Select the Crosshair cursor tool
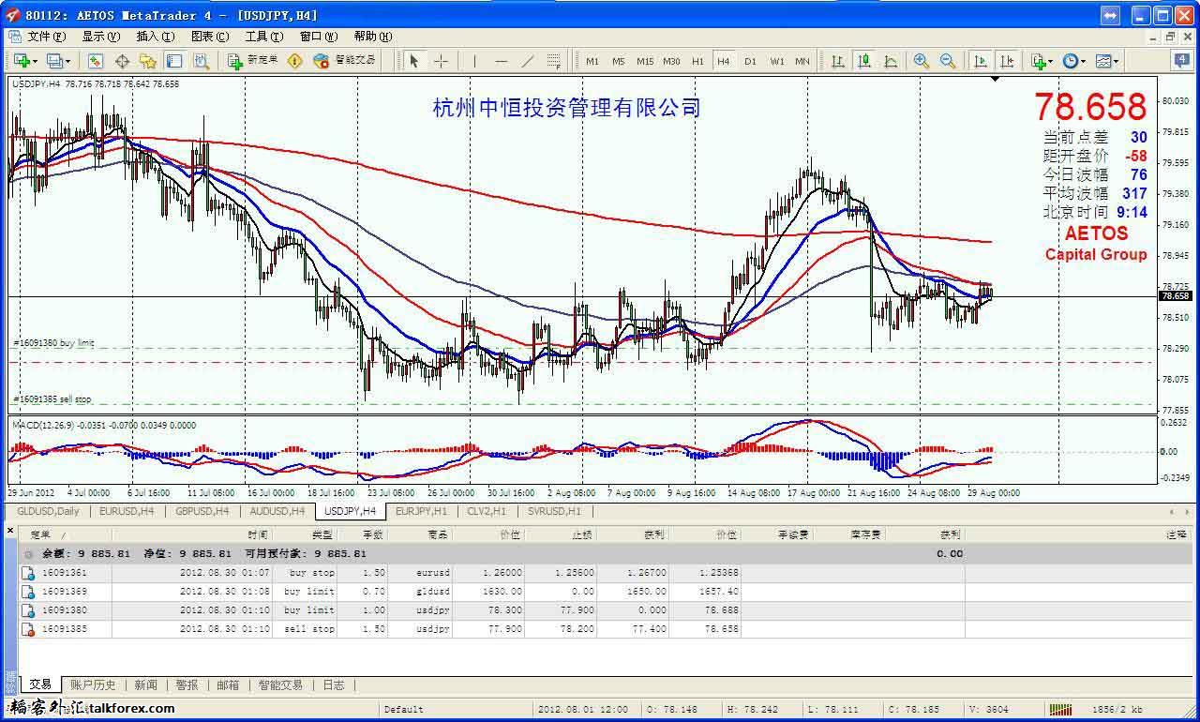The width and height of the screenshot is (1200, 722). tap(441, 61)
